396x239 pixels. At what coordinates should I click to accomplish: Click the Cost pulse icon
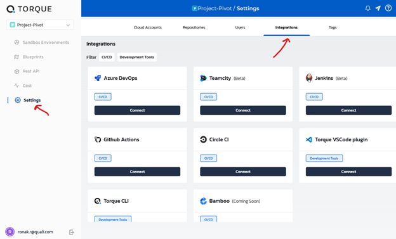click(16, 86)
